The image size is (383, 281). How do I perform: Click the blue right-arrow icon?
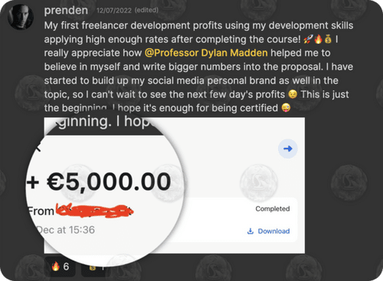(288, 149)
